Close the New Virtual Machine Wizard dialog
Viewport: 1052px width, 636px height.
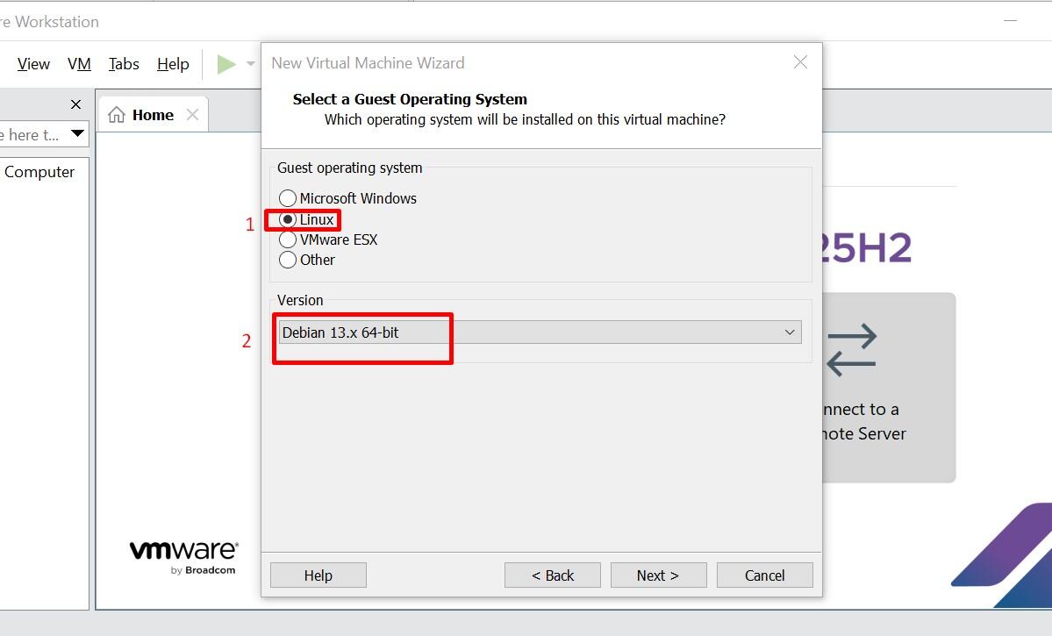coord(800,62)
